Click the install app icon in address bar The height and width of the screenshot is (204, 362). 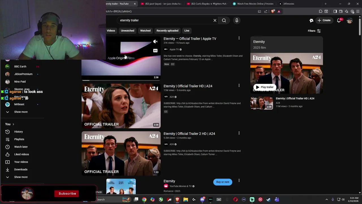click(259, 11)
